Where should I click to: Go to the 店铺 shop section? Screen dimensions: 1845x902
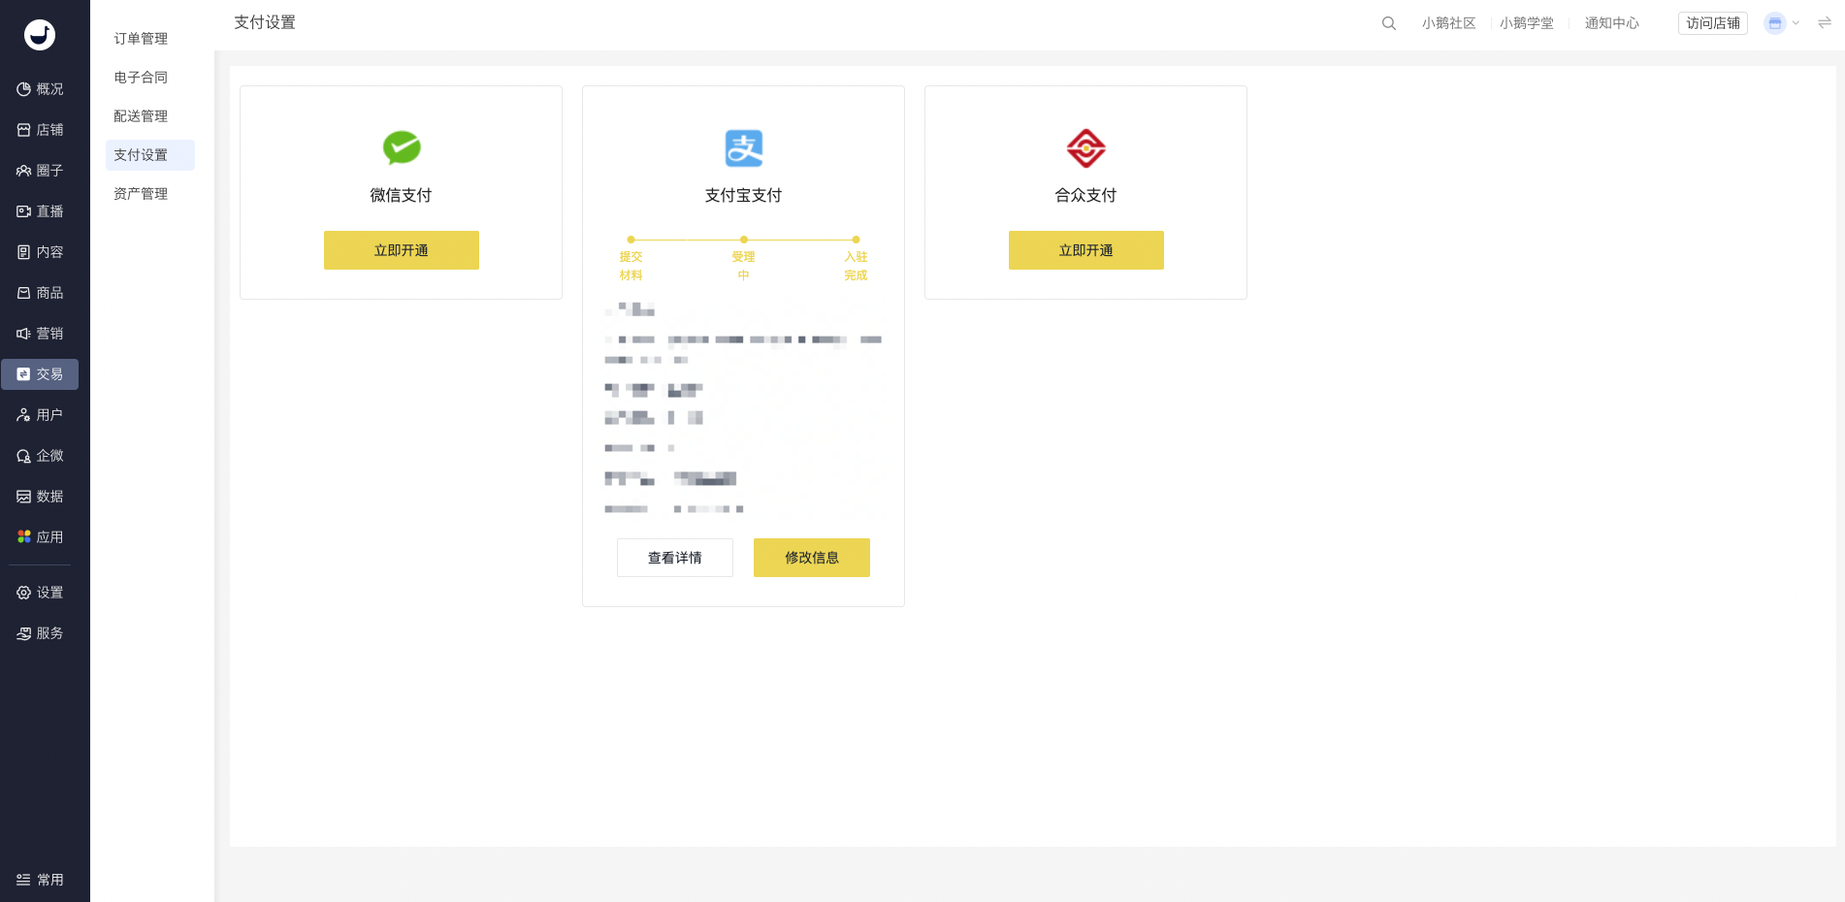click(x=40, y=130)
